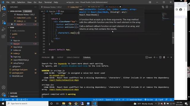
Task: Open the Run and Debug view
Action: [x=4, y=29]
